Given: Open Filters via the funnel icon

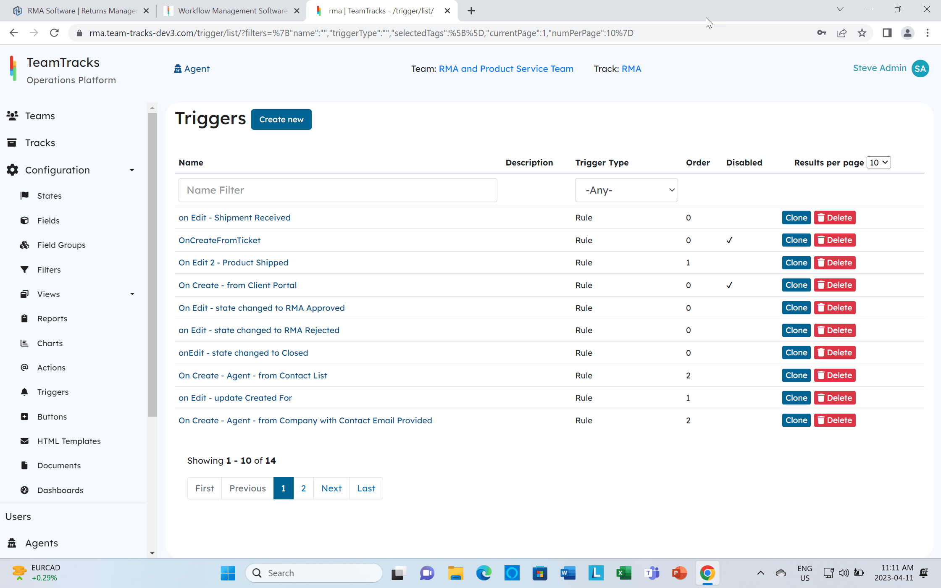Looking at the screenshot, I should (x=24, y=270).
